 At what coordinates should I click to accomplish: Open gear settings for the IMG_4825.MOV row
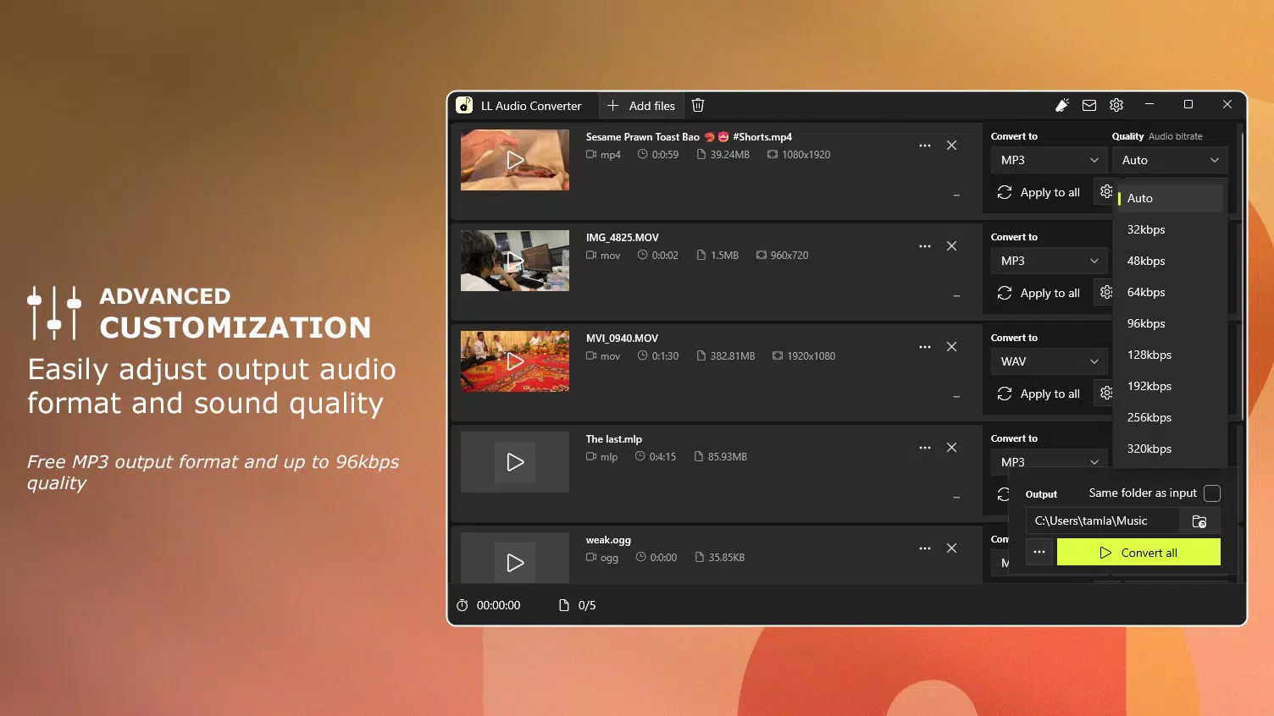click(1105, 292)
